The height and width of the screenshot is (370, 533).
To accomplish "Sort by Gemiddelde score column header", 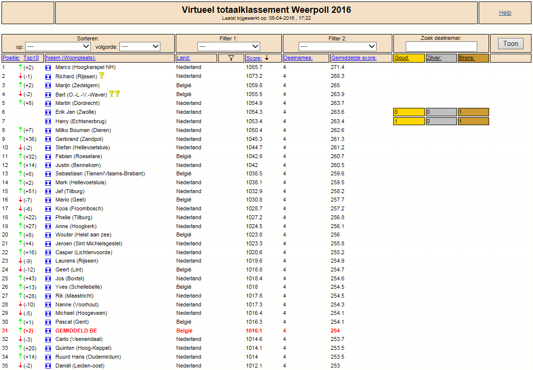I will click(354, 58).
